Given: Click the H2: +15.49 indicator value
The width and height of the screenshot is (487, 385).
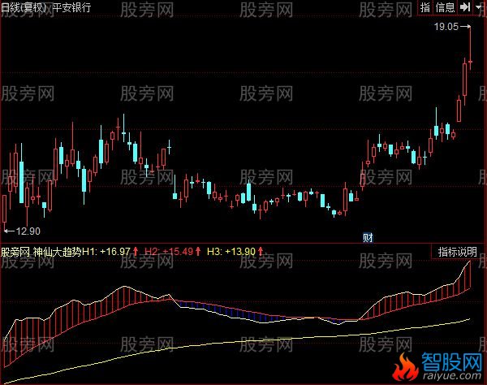Looking at the screenshot, I should 170,251.
